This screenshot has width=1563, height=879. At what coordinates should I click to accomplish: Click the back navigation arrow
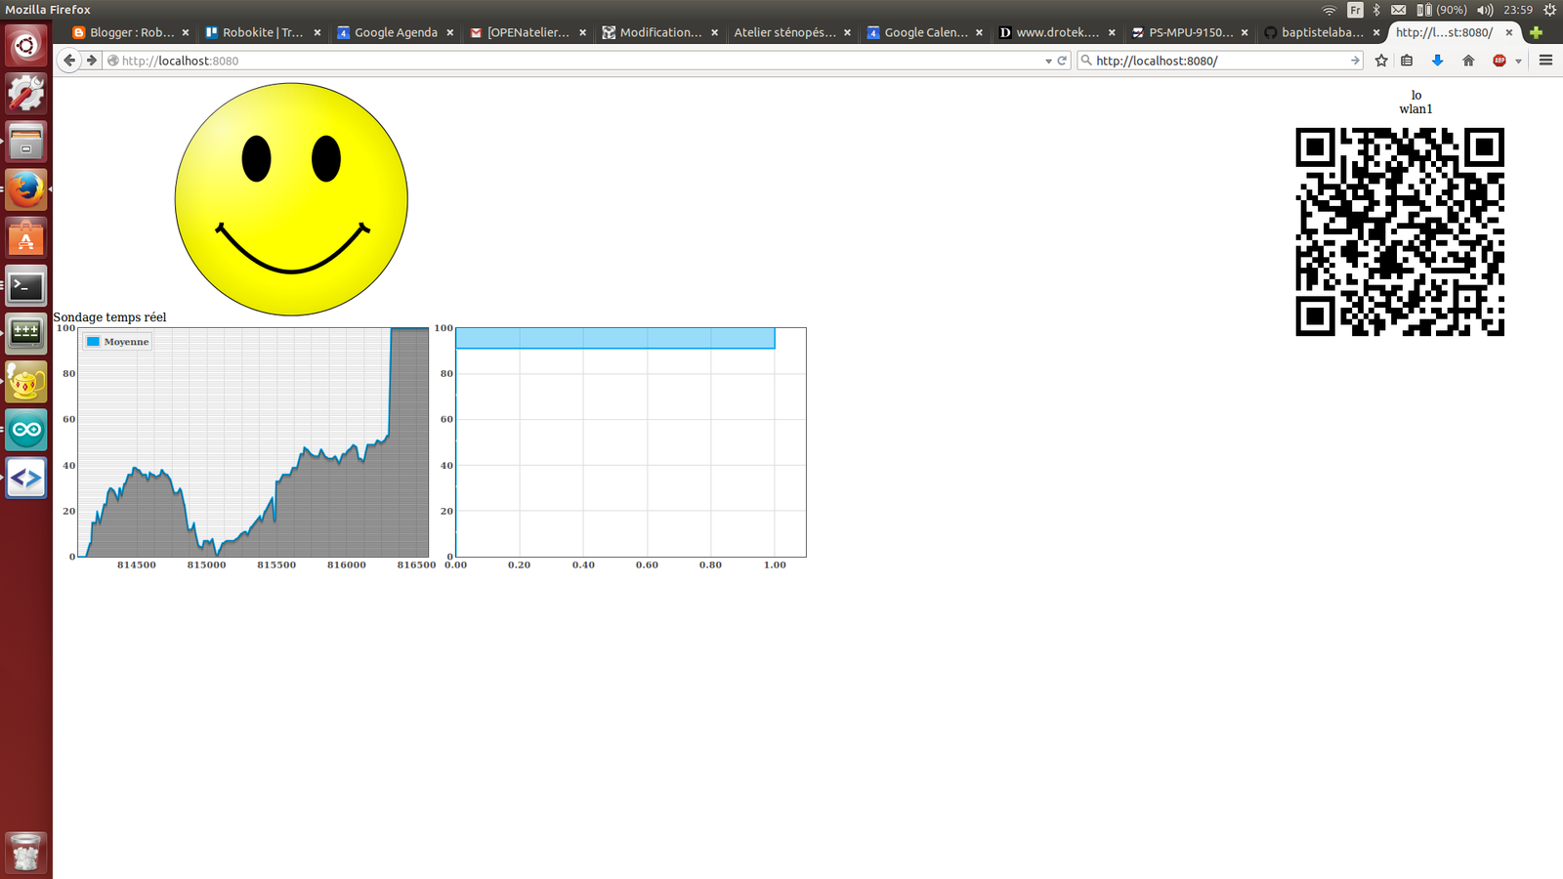[69, 61]
